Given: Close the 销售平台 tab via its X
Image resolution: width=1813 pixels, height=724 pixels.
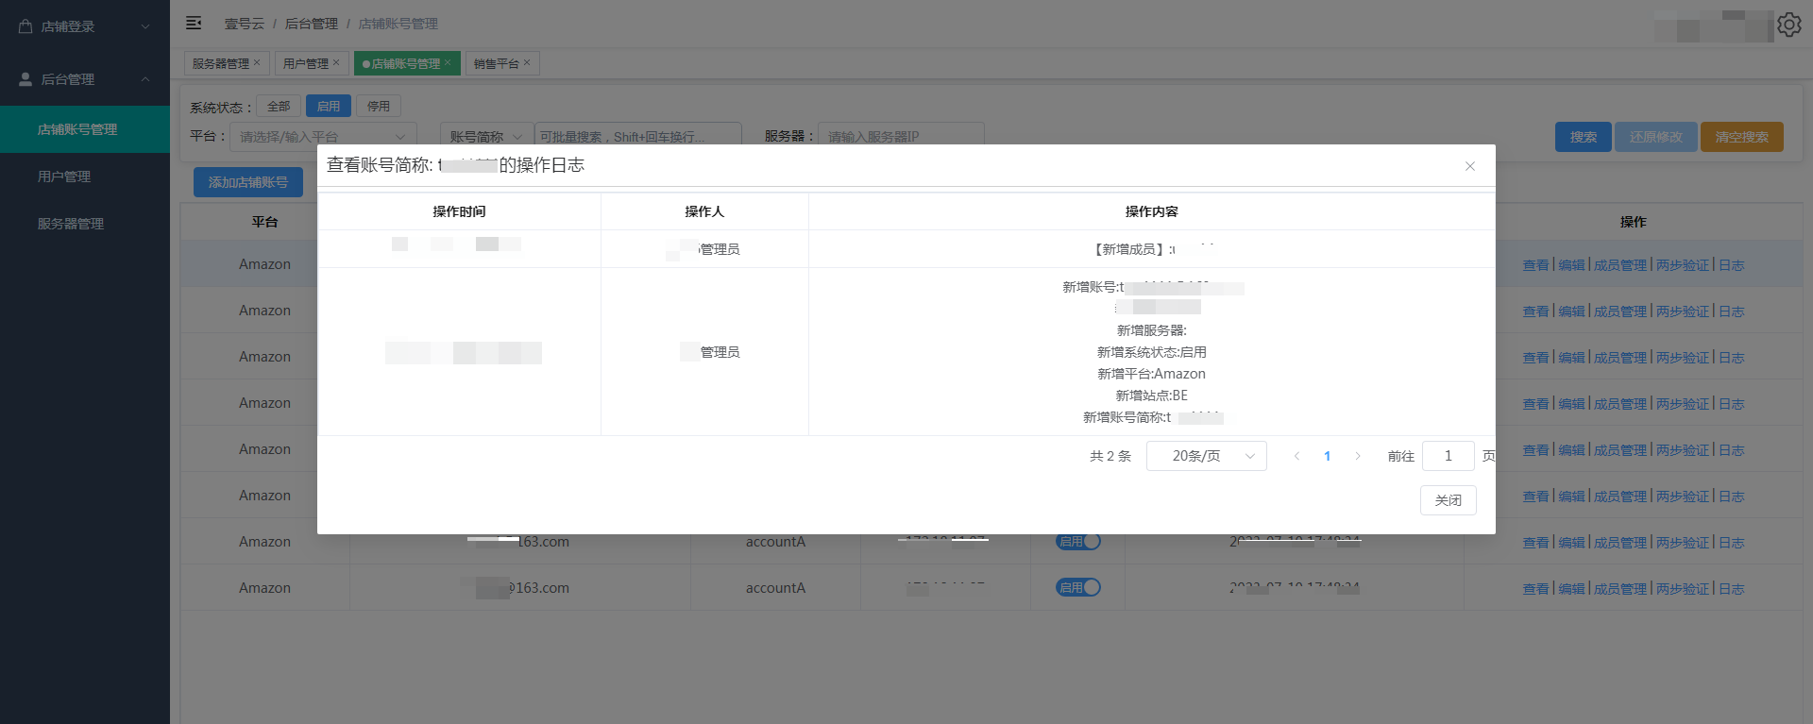Looking at the screenshot, I should click(x=527, y=62).
